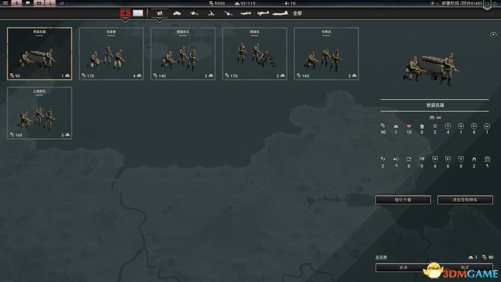This screenshot has width=501, height=282.
Task: Switch to the infantry unit class tab
Action: (x=160, y=13)
